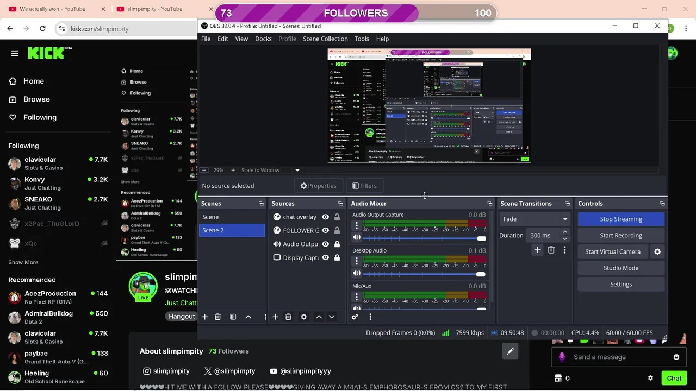Mute Audio Output Capture speaker icon
Screen dimensions: 696x391
tap(357, 237)
